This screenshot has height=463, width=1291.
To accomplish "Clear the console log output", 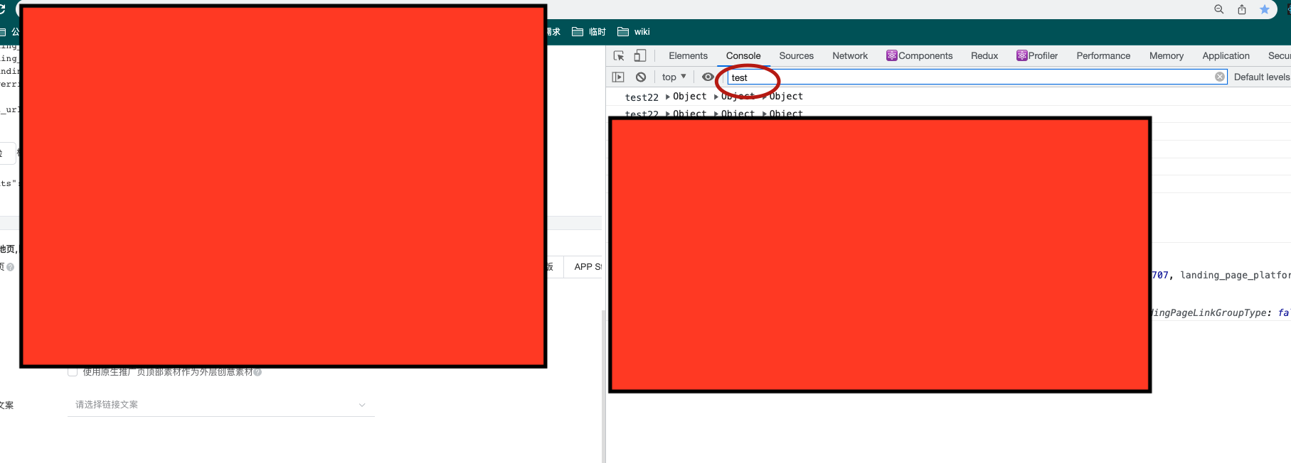I will pos(641,77).
